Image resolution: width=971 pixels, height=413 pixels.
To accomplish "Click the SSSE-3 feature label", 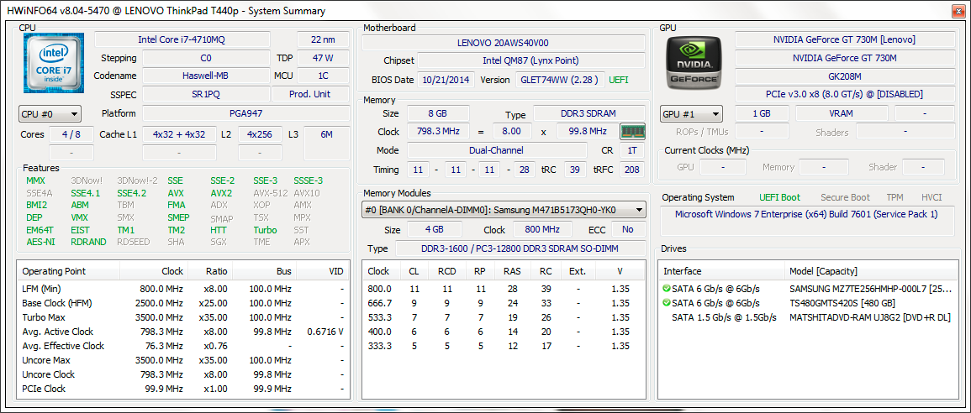I will pos(309,180).
